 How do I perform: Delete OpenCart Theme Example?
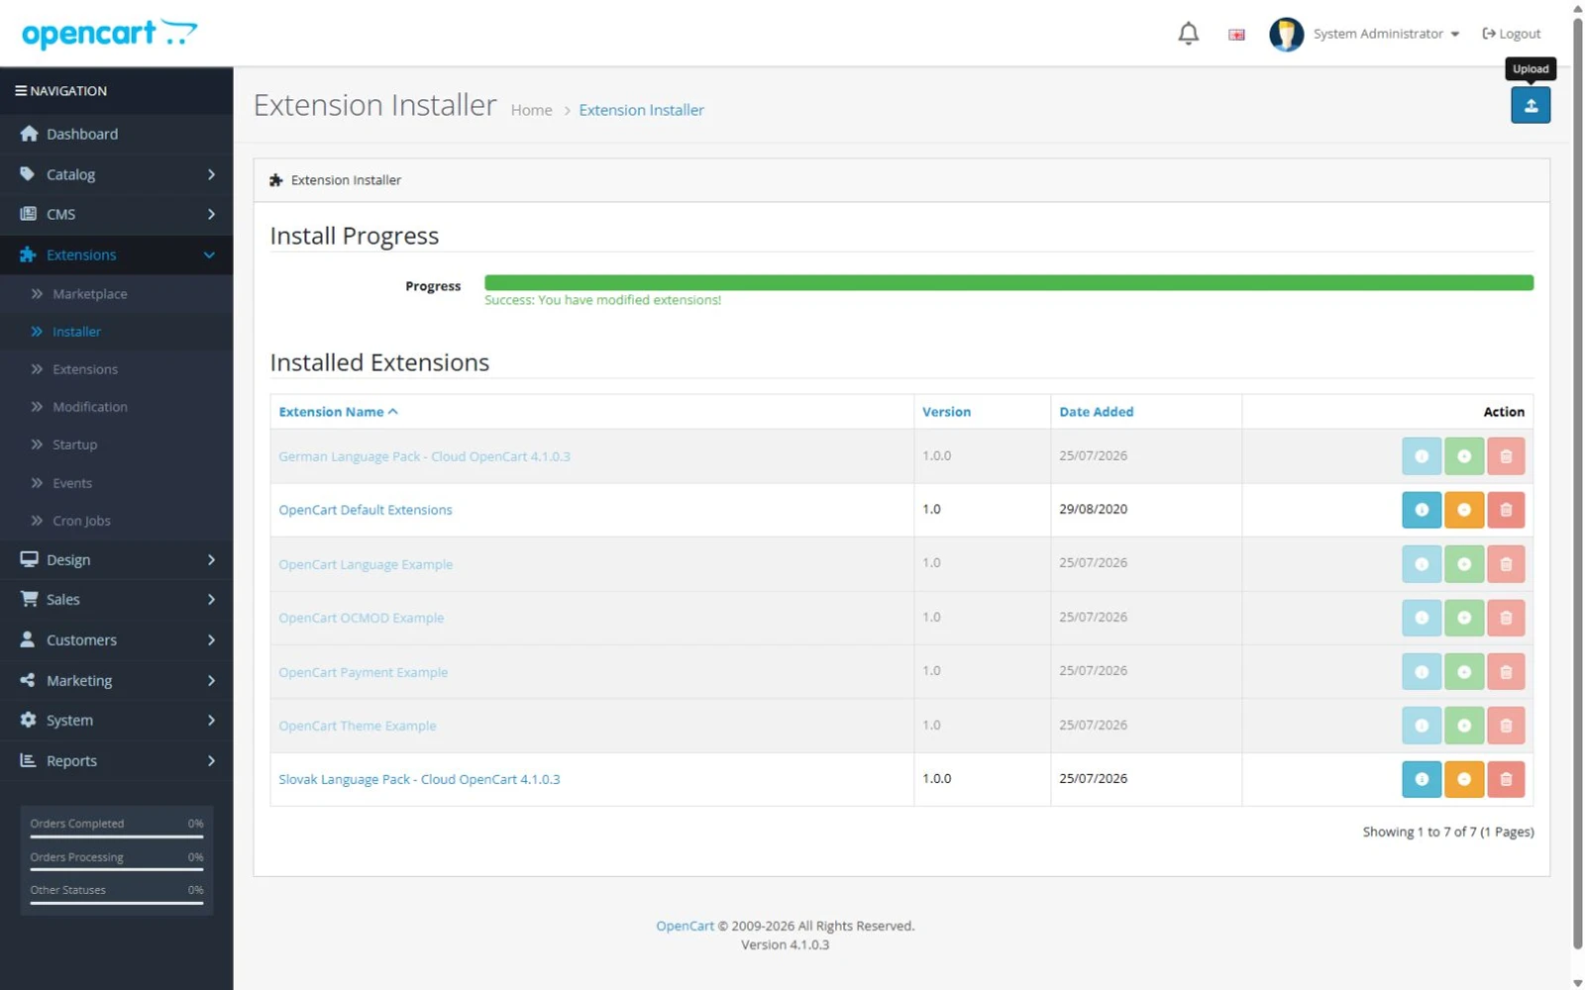click(x=1506, y=726)
